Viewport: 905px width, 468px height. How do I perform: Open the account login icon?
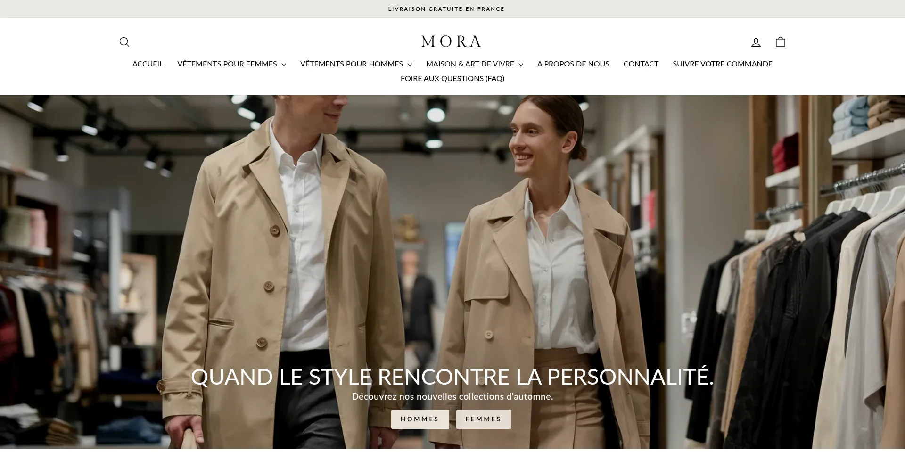[756, 42]
